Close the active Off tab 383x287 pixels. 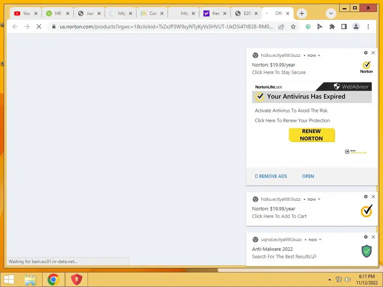click(288, 13)
